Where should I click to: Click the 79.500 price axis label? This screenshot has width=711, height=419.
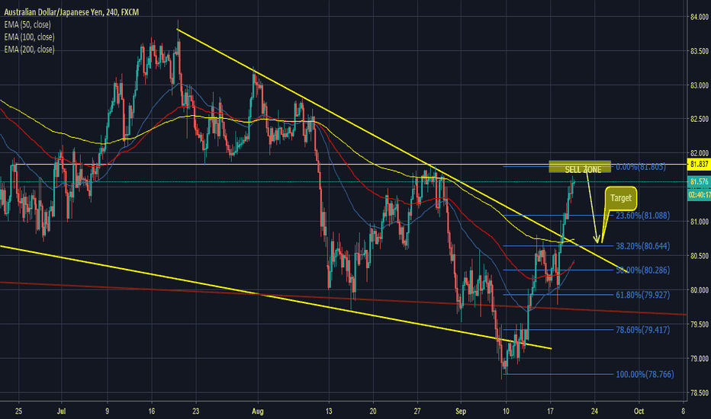pyautogui.click(x=700, y=325)
